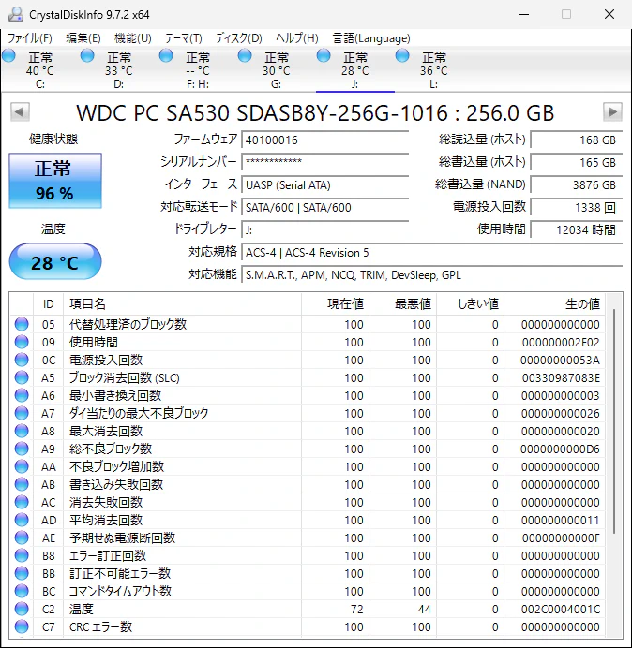Click the status orb for attribute 0C

tap(22, 360)
